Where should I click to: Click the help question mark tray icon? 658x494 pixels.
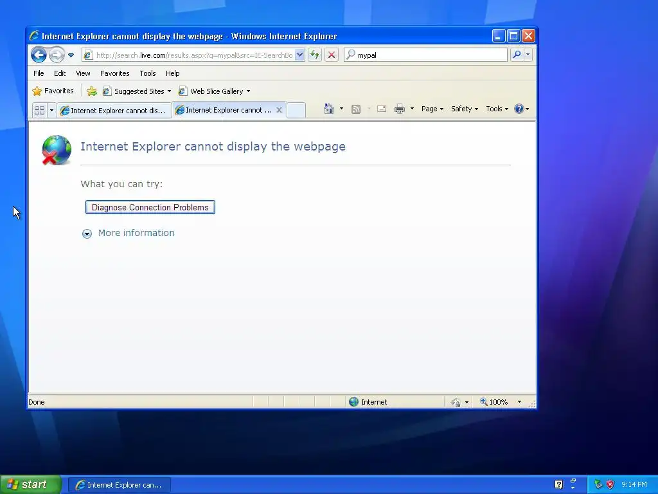click(558, 484)
